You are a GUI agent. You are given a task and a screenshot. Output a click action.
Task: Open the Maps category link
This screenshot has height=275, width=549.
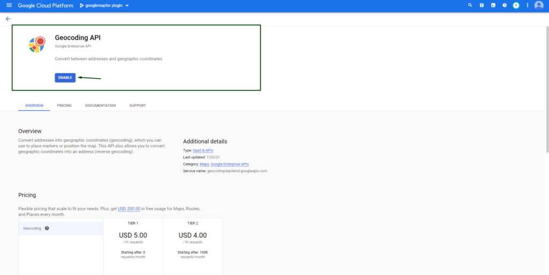[x=204, y=164]
